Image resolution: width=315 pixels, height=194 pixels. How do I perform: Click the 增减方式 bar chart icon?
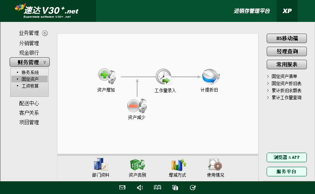coord(178,165)
